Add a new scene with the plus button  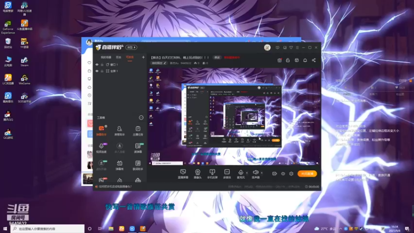tap(143, 57)
